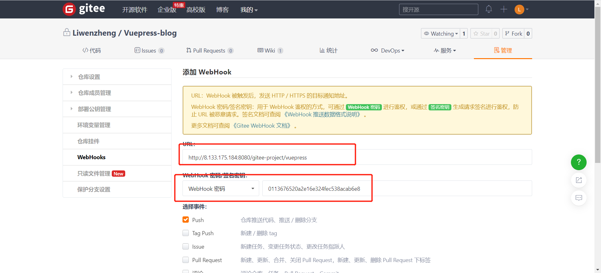Open the 服务 dropdown tab

point(445,50)
